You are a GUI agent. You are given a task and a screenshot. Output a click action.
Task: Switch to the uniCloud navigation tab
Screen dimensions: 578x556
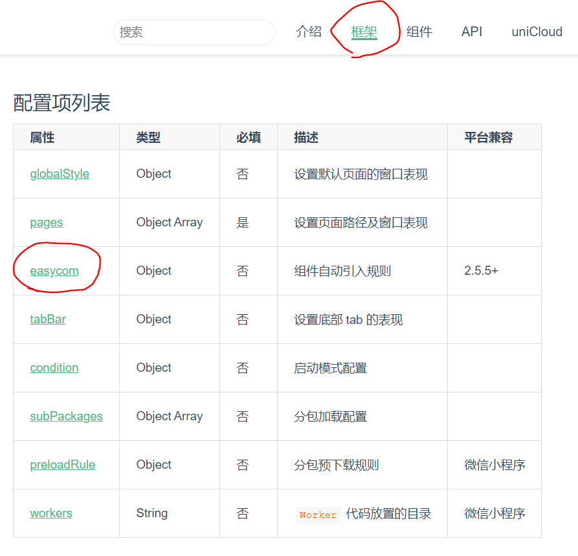536,31
